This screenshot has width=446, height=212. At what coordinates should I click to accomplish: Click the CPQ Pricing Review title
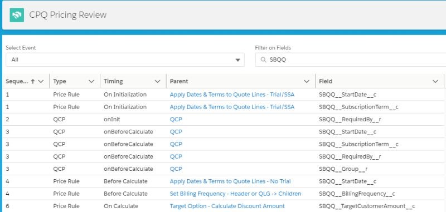68,15
